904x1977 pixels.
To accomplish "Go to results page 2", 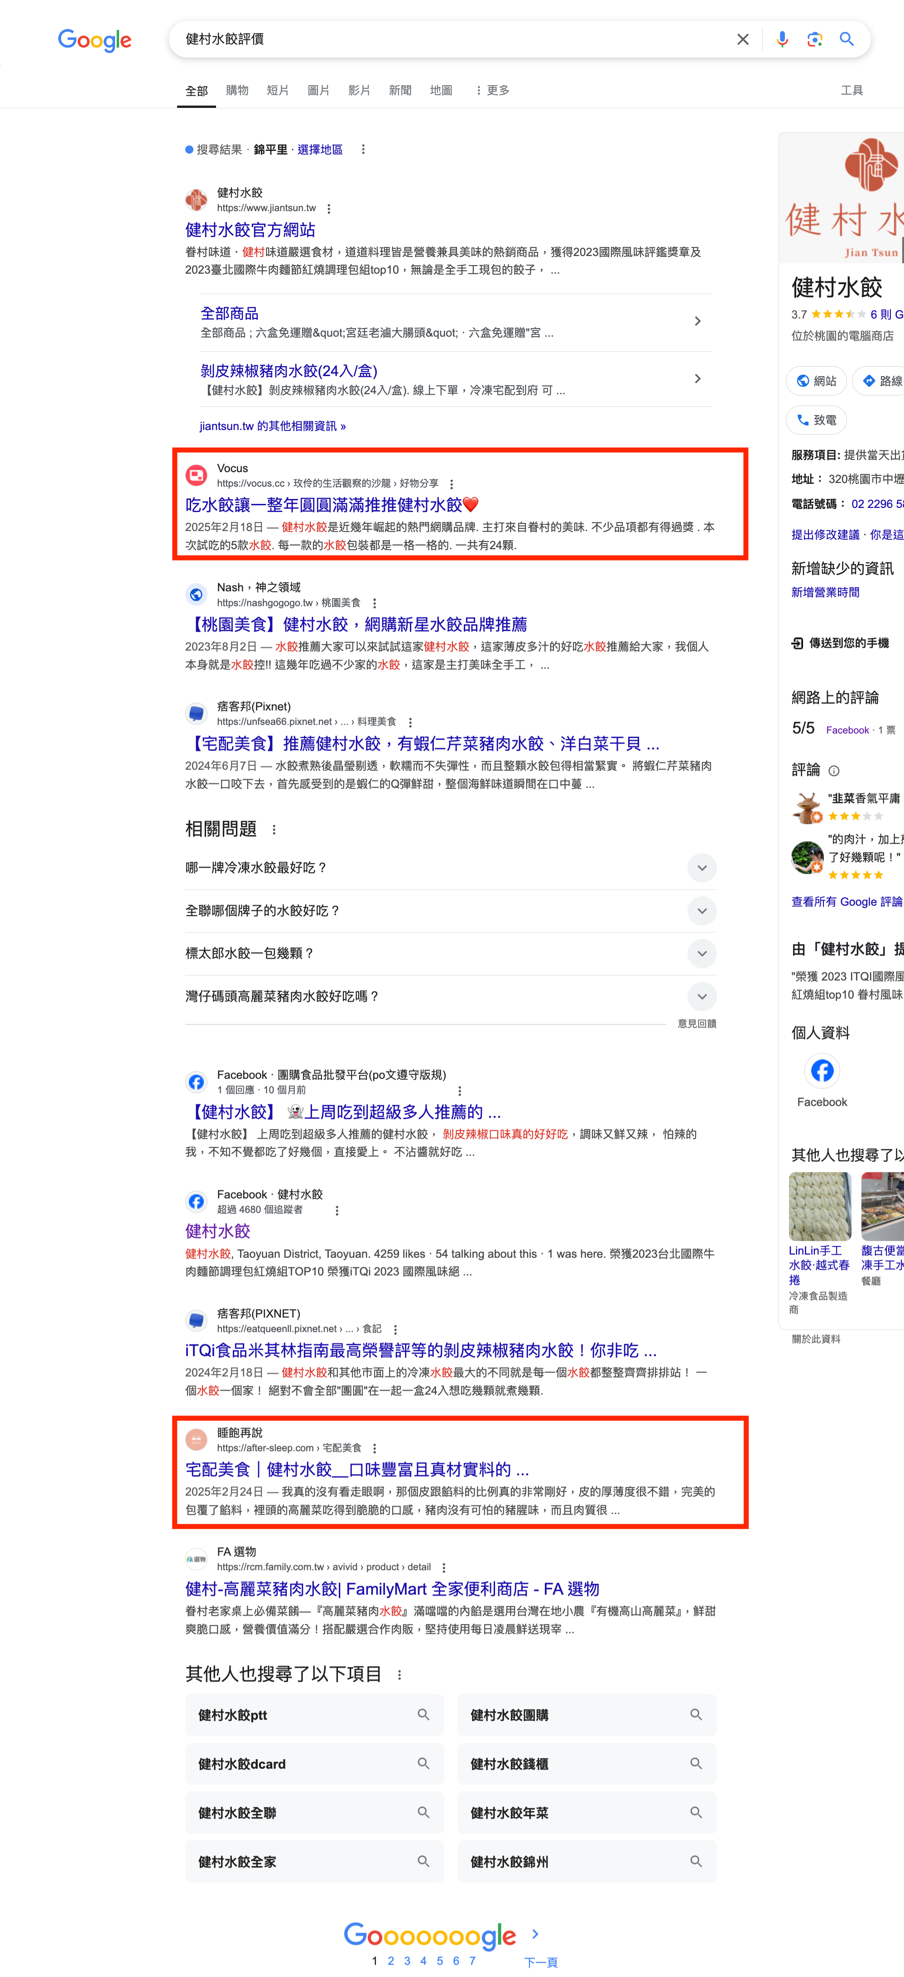I will pos(390,1961).
